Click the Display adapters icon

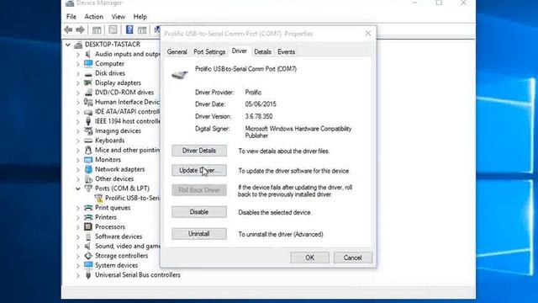pyautogui.click(x=88, y=82)
